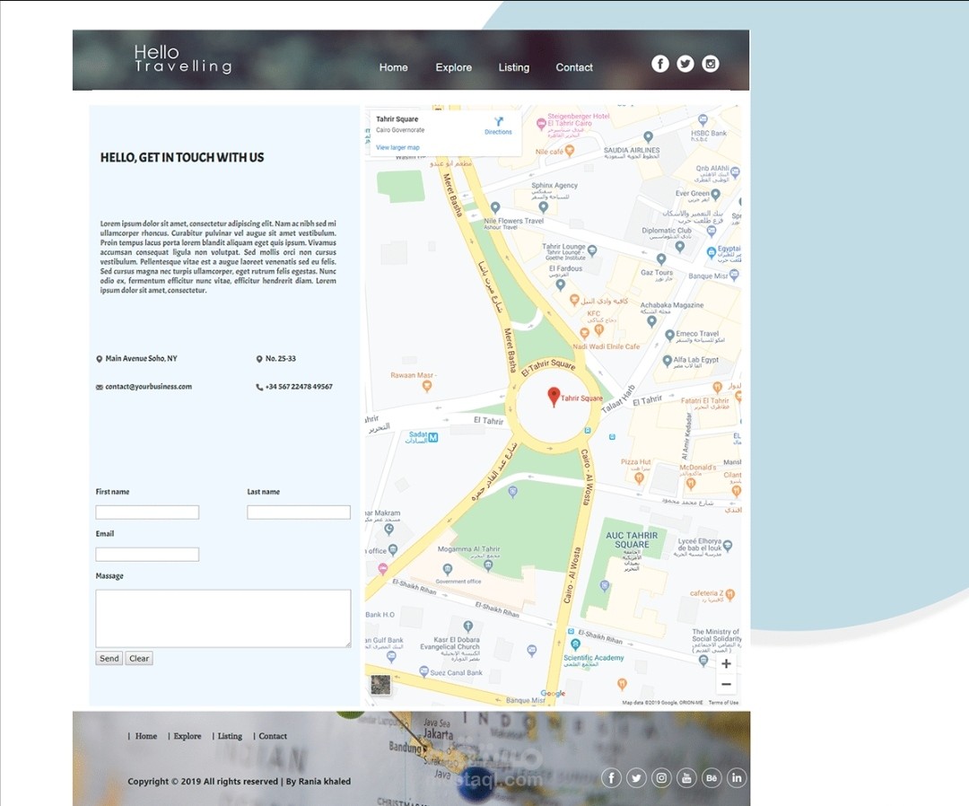
Task: Click the footer YouTube icon
Action: 686,777
